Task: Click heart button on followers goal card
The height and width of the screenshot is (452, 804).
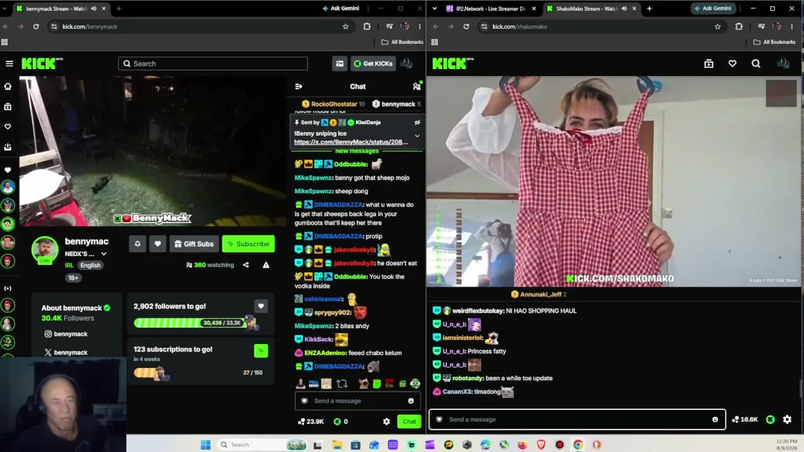Action: tap(261, 306)
